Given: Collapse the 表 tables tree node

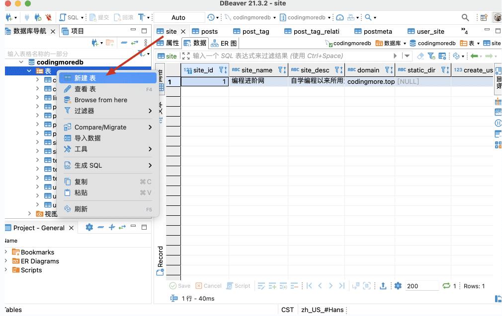Looking at the screenshot, I should (29, 71).
